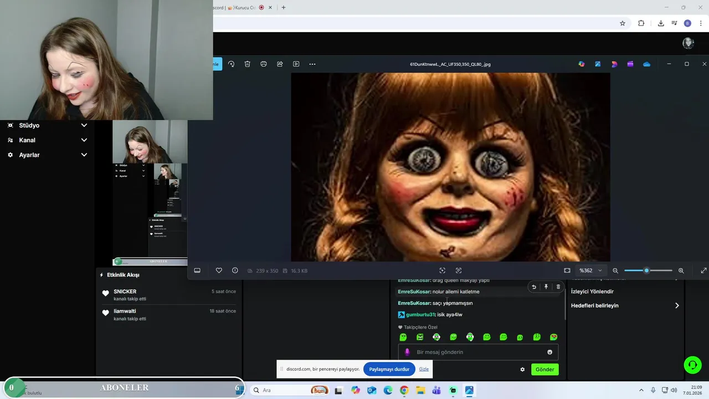
Task: Open the green support headset button
Action: [692, 365]
